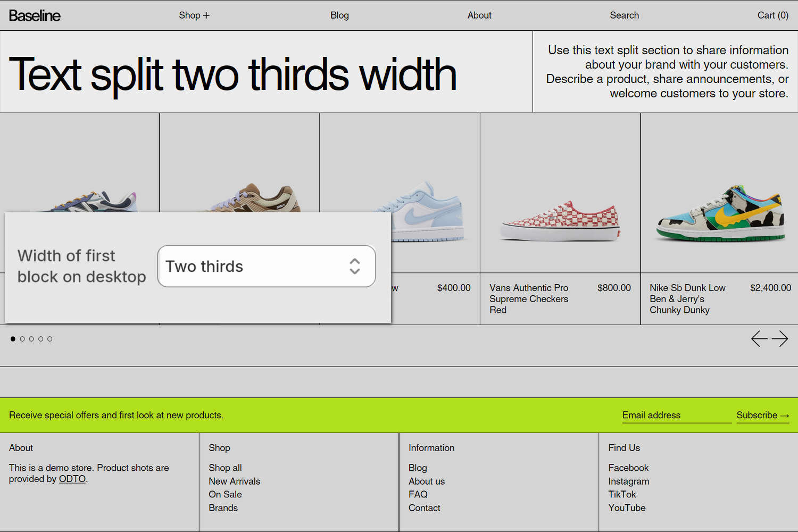Open Search from the top navigation
798x532 pixels.
pyautogui.click(x=624, y=15)
